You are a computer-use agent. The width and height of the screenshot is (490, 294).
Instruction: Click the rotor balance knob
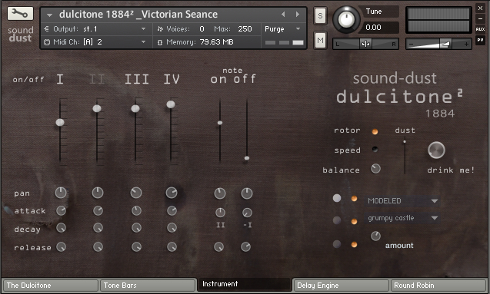(375, 169)
